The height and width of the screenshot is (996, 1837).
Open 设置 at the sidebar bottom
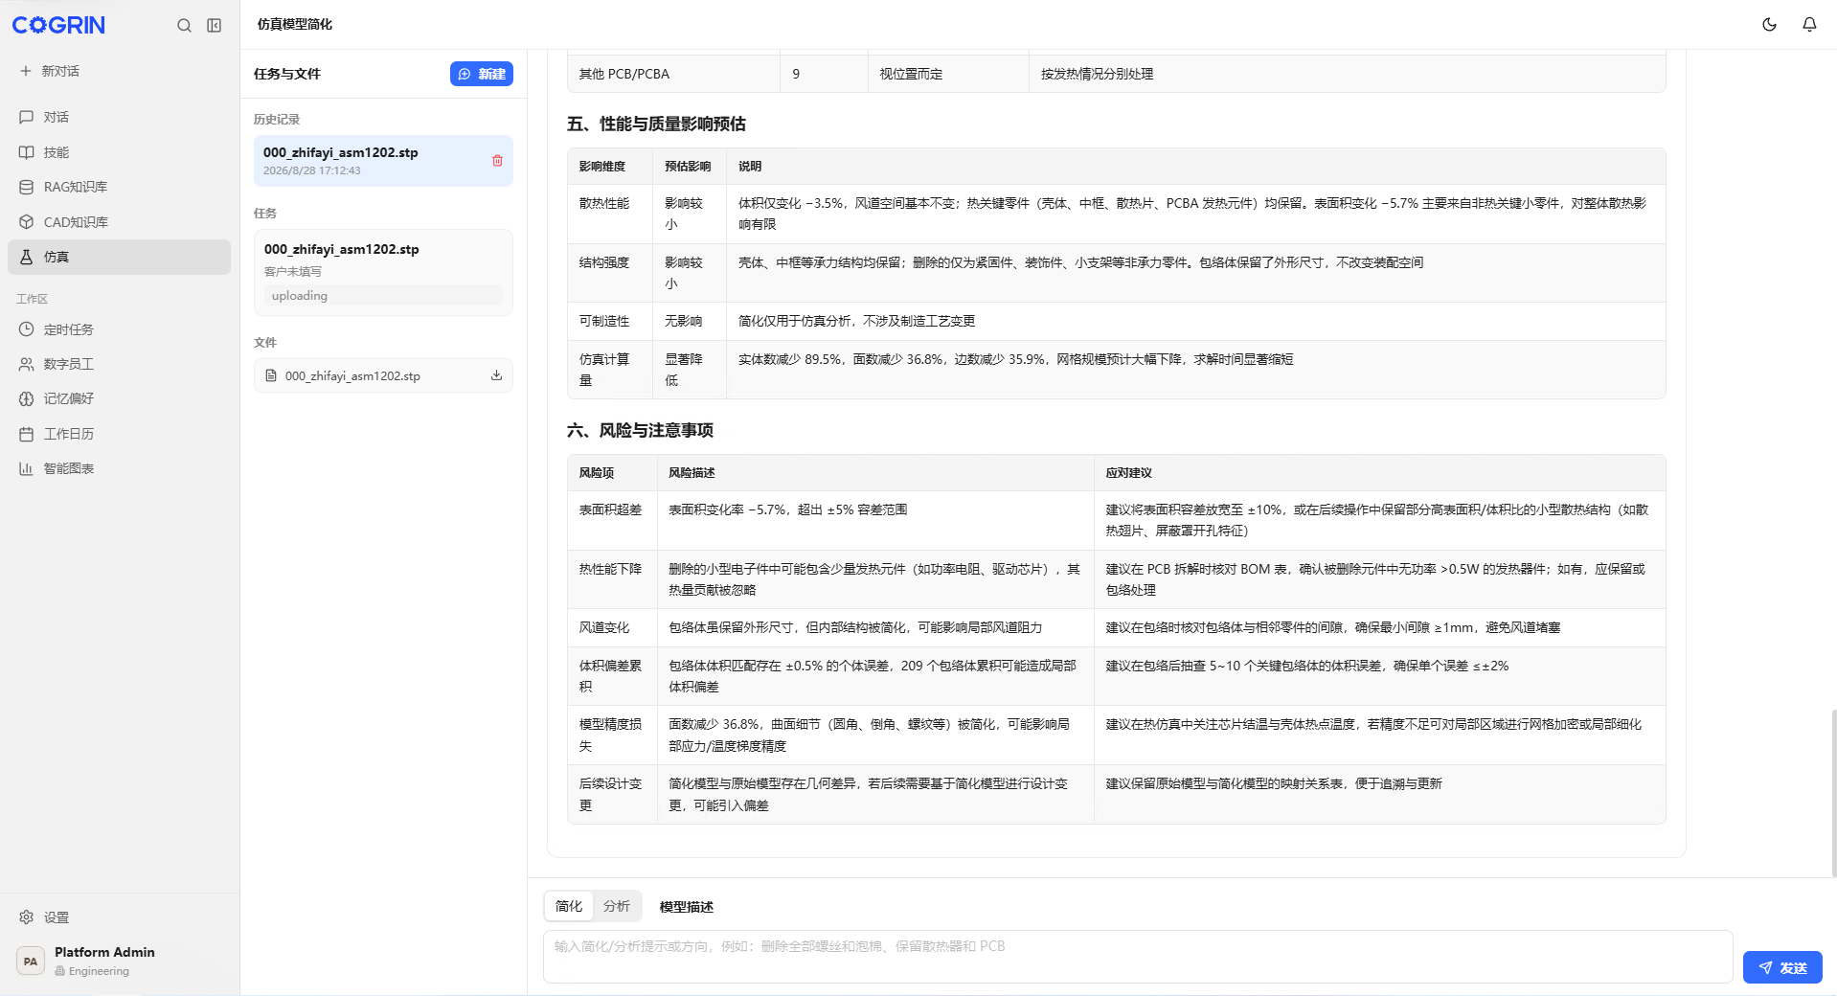[119, 917]
